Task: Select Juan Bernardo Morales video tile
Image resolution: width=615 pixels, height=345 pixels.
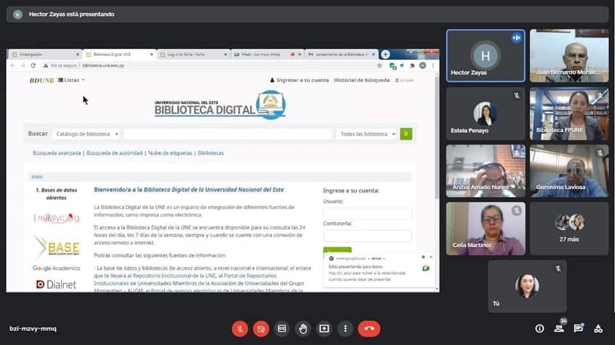Action: coord(569,56)
